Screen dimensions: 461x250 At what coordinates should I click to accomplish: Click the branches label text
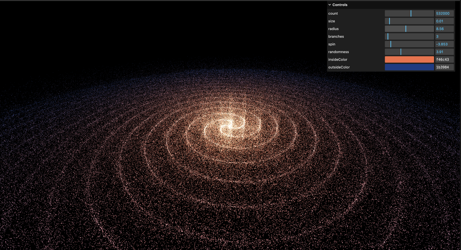(x=336, y=36)
